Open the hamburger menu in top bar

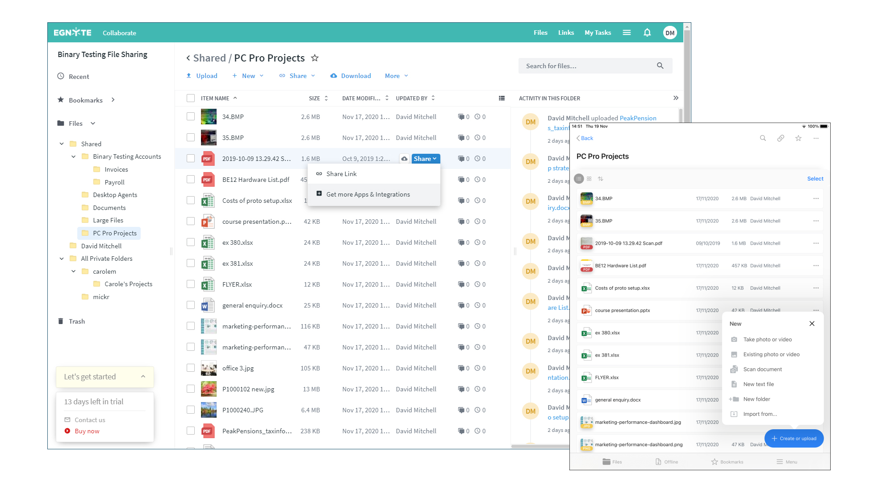tap(627, 33)
